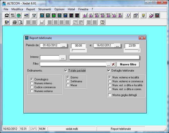Open the Hotel menu

pos(71,9)
